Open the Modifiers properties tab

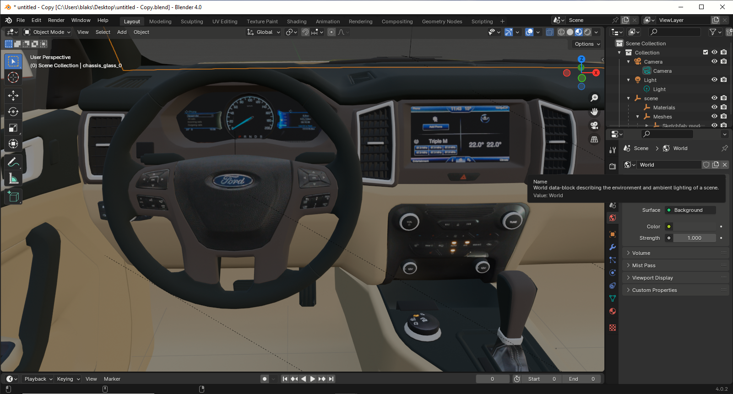coord(613,247)
